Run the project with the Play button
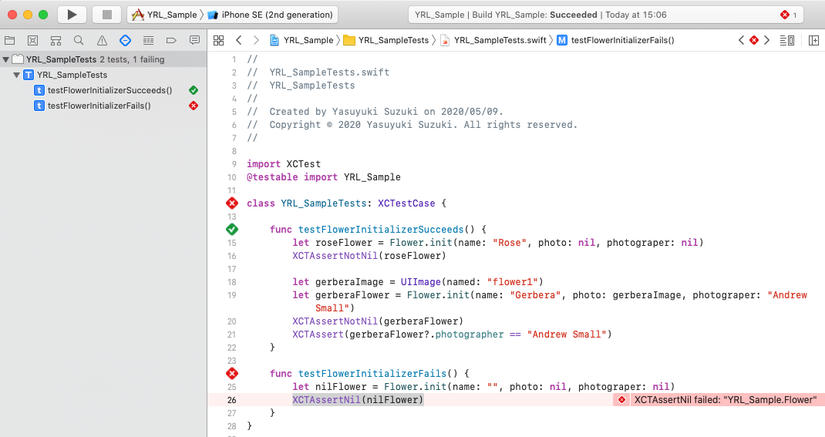This screenshot has width=825, height=437. (x=72, y=15)
